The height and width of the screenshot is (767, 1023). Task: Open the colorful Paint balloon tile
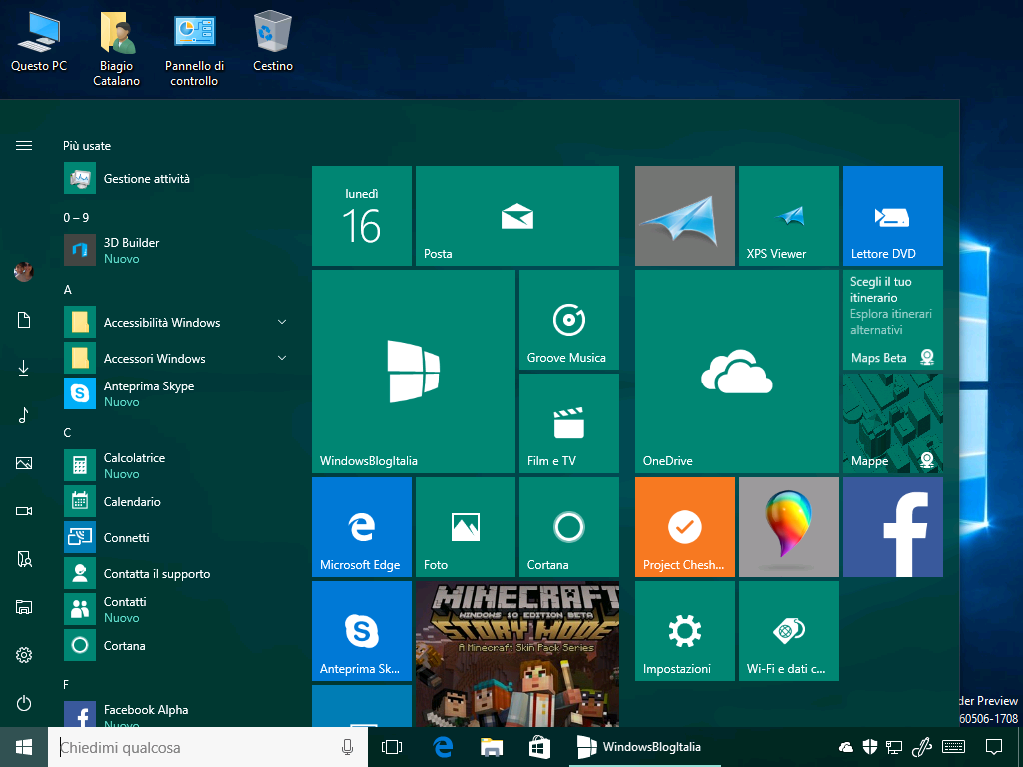coord(789,527)
